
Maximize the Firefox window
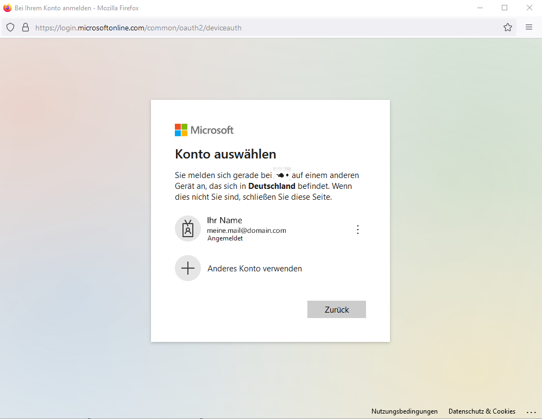tap(504, 8)
